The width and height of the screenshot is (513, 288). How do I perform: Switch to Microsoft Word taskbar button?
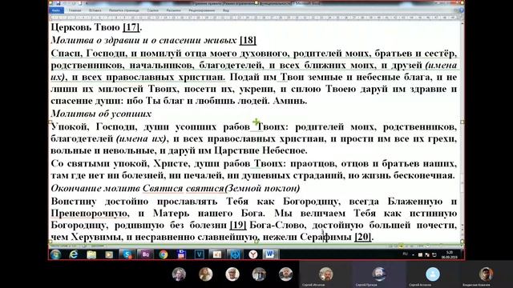pyautogui.click(x=270, y=254)
